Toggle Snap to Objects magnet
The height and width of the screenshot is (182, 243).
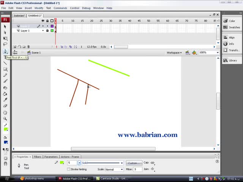6,163
